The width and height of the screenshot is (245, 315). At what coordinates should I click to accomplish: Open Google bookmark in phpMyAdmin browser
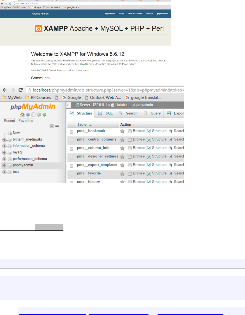(x=71, y=98)
